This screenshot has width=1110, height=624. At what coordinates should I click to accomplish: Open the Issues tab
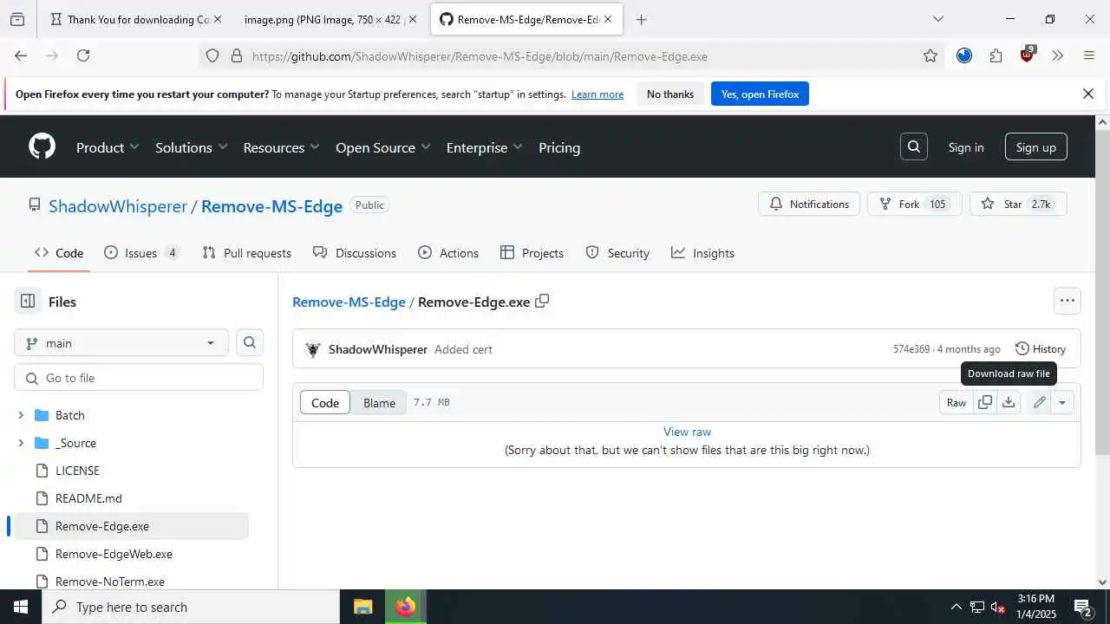tap(141, 252)
